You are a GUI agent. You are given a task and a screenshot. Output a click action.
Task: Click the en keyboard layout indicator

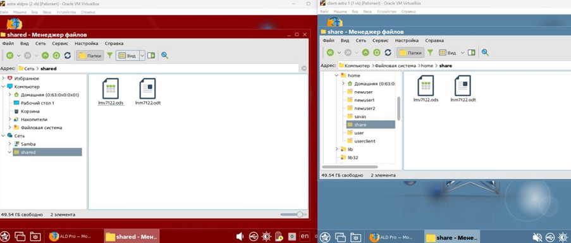[x=304, y=236]
